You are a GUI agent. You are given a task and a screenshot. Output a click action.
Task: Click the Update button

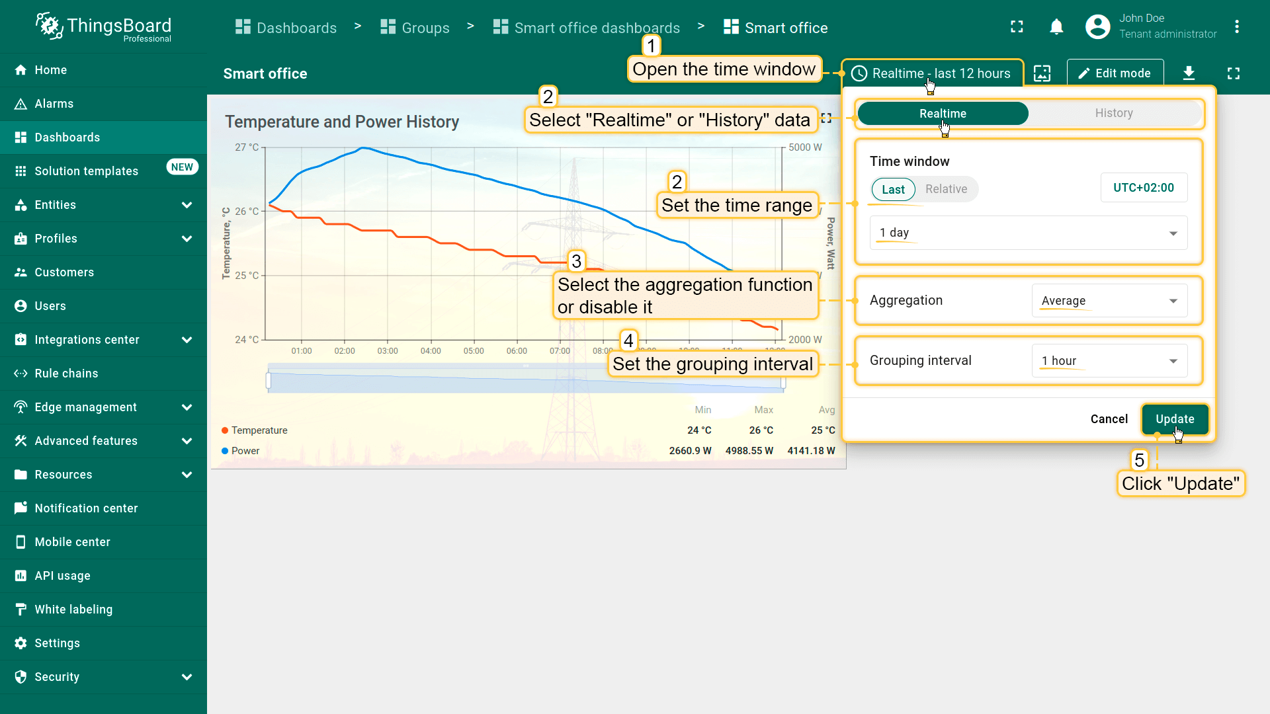[x=1175, y=419]
